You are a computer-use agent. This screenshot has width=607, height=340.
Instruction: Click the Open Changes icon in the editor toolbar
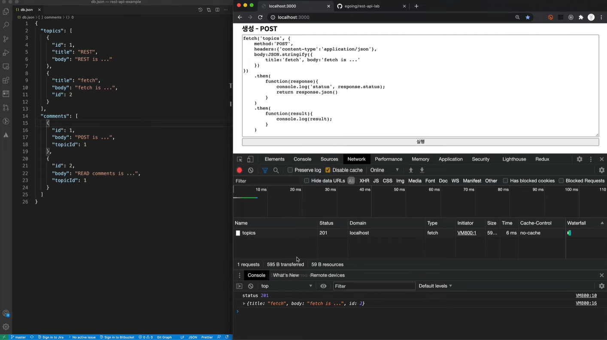pos(209,9)
